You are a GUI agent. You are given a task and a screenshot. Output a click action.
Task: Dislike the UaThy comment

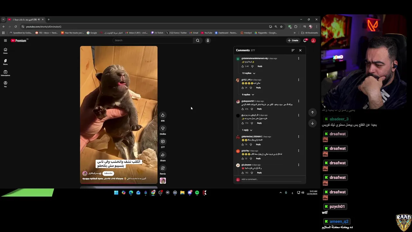[251, 159]
